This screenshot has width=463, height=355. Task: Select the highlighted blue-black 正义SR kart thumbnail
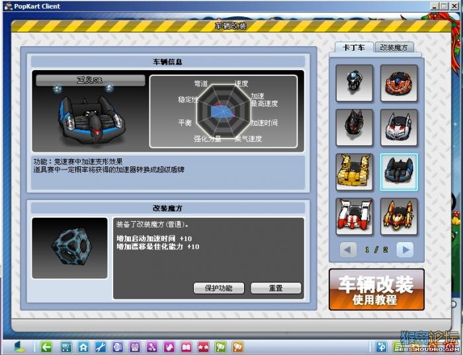tap(399, 172)
